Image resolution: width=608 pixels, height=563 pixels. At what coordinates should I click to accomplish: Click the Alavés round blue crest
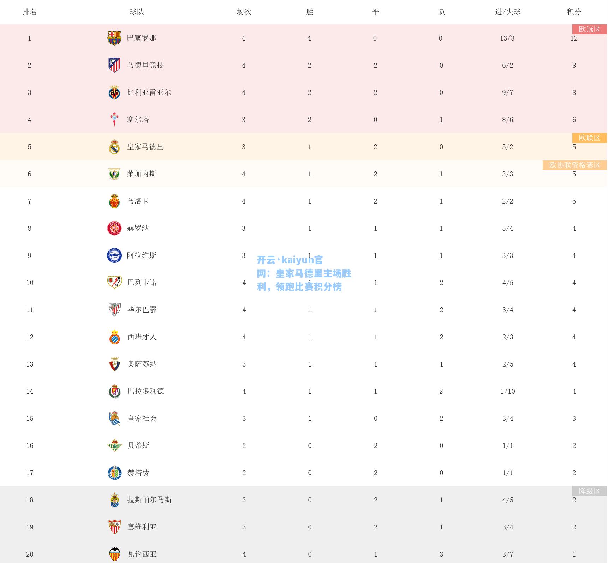point(114,255)
